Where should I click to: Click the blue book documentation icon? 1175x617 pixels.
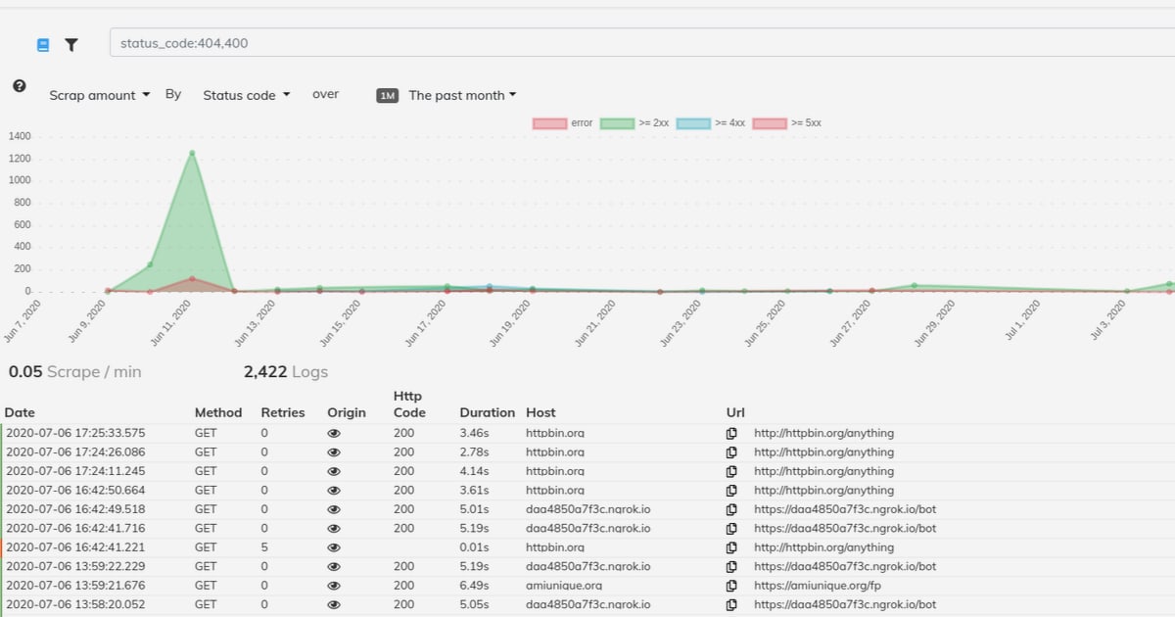pyautogui.click(x=43, y=45)
